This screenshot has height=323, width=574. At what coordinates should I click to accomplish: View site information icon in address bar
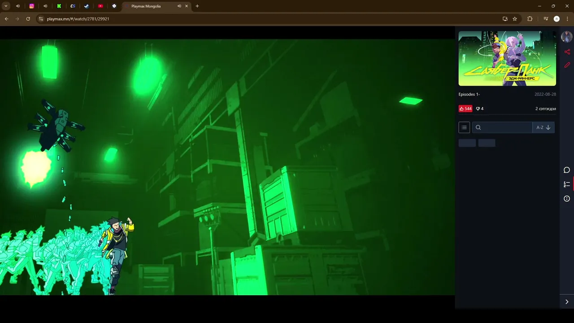(41, 19)
